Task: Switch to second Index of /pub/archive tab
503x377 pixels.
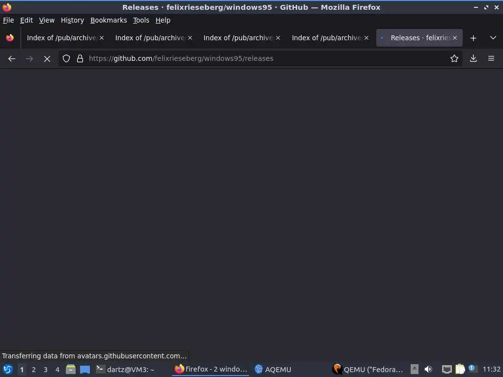Action: pyautogui.click(x=154, y=38)
